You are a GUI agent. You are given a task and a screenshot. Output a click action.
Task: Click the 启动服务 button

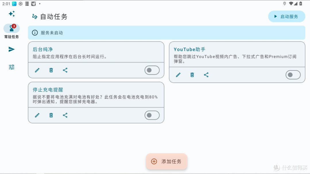point(286,16)
